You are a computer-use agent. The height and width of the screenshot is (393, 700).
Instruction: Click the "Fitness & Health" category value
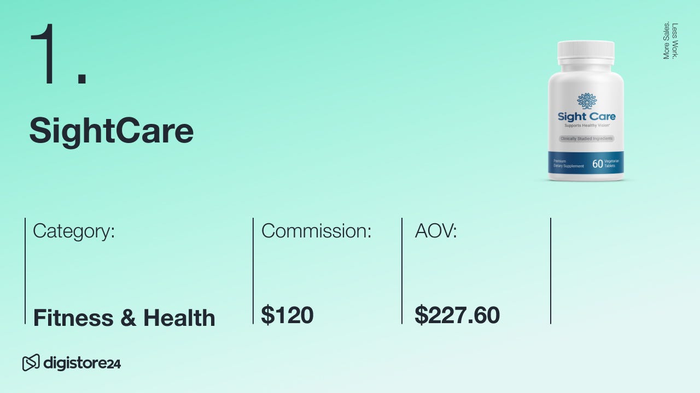click(124, 318)
